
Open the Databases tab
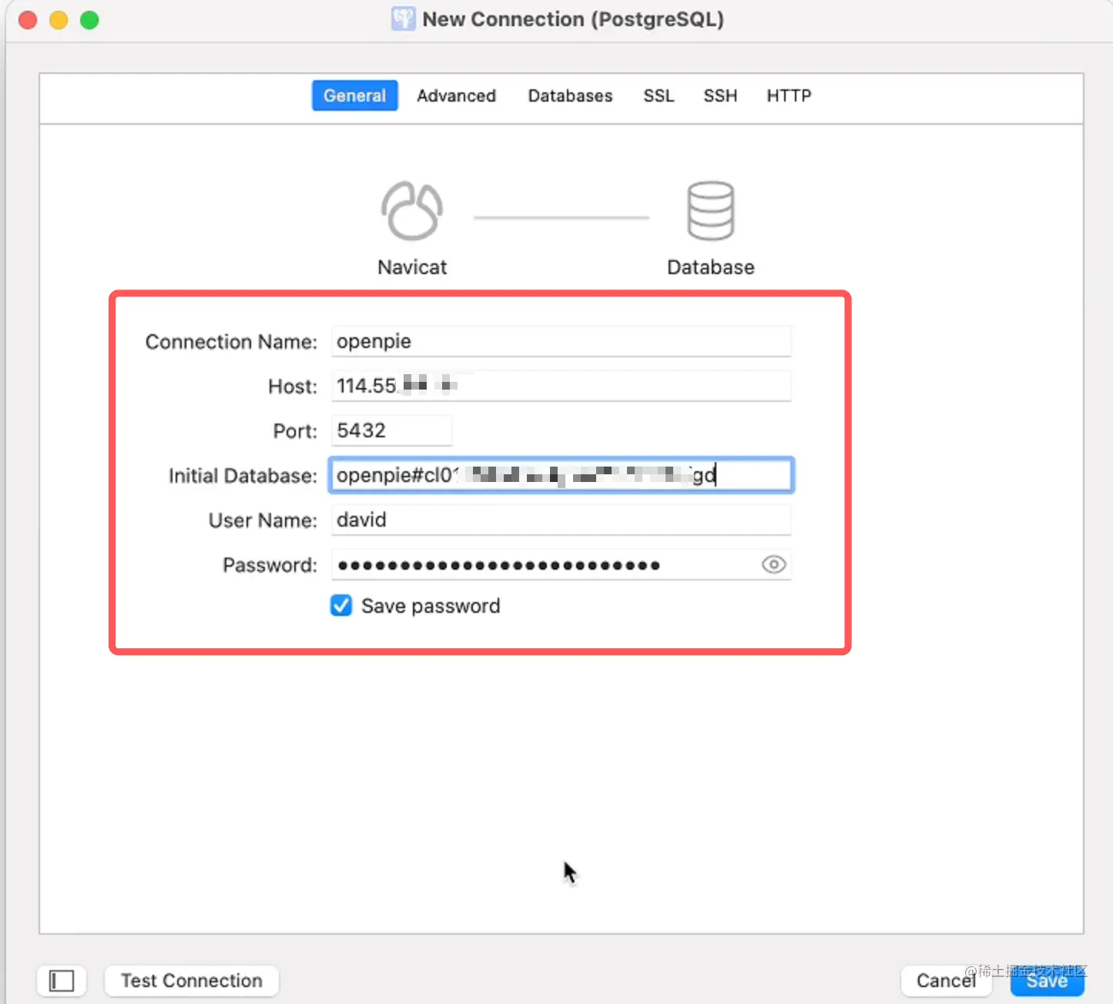click(570, 95)
